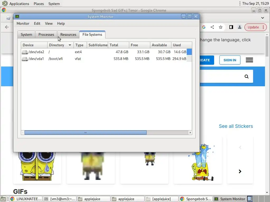Click the share icon in Chrome's address bar
270x202 pixels.
(x=212, y=27)
